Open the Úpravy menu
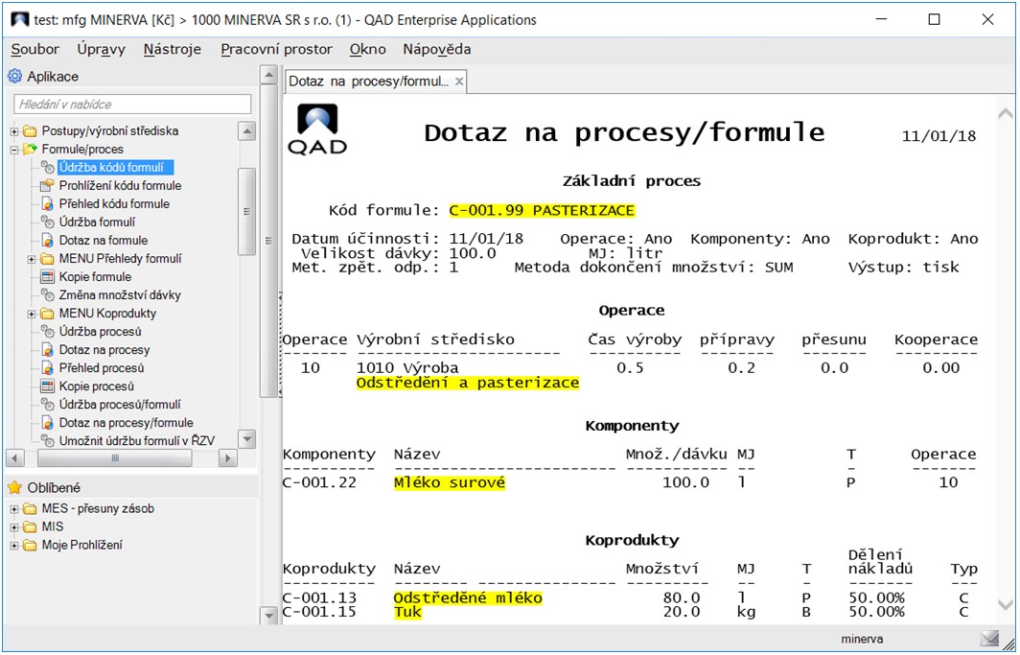Image resolution: width=1020 pixels, height=655 pixels. pos(101,50)
